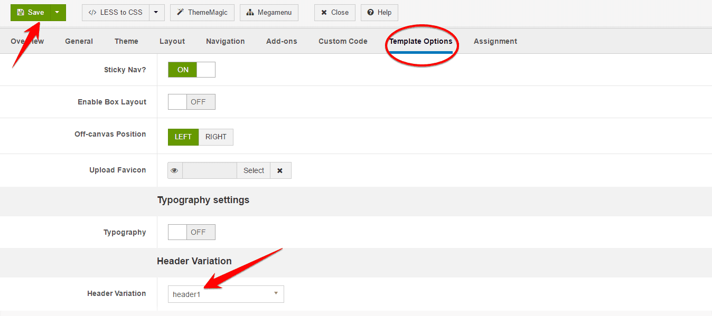This screenshot has height=316, width=712.
Task: Set Off-canvas Position to RIGHT
Action: click(216, 137)
